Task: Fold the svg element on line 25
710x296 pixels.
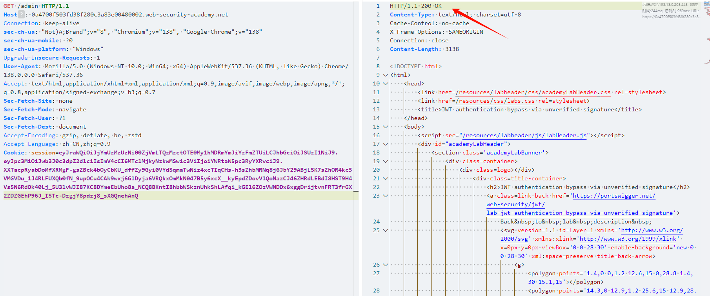Action: (385, 230)
